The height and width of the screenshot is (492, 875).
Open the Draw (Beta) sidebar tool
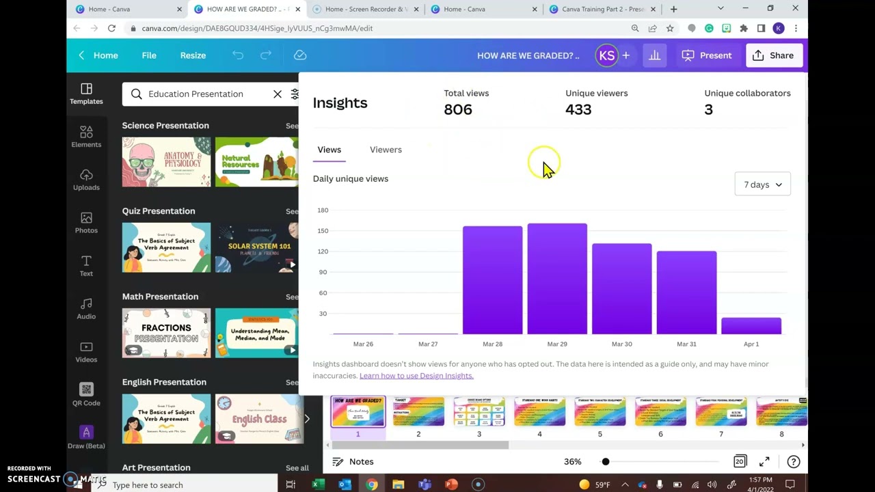(86, 438)
